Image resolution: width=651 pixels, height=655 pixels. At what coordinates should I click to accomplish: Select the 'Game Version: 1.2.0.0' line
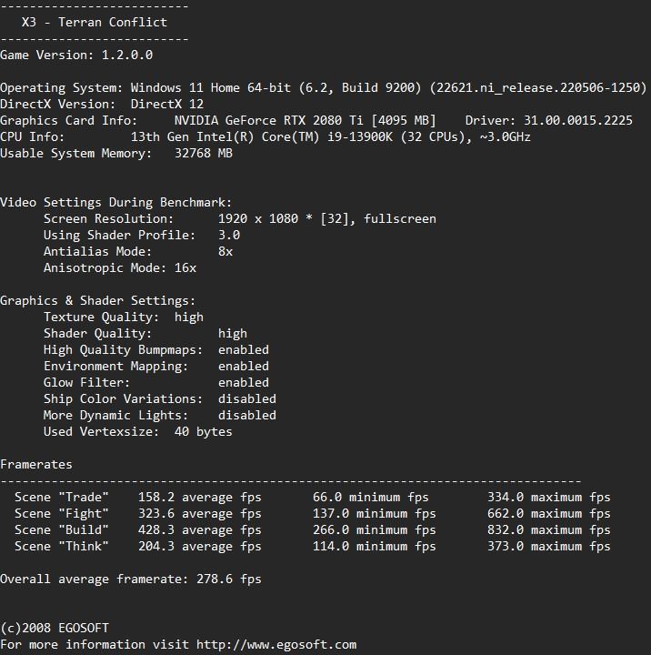click(x=76, y=55)
